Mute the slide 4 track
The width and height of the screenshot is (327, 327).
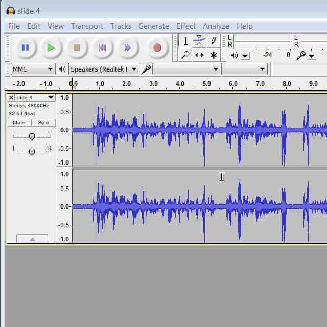(x=19, y=123)
